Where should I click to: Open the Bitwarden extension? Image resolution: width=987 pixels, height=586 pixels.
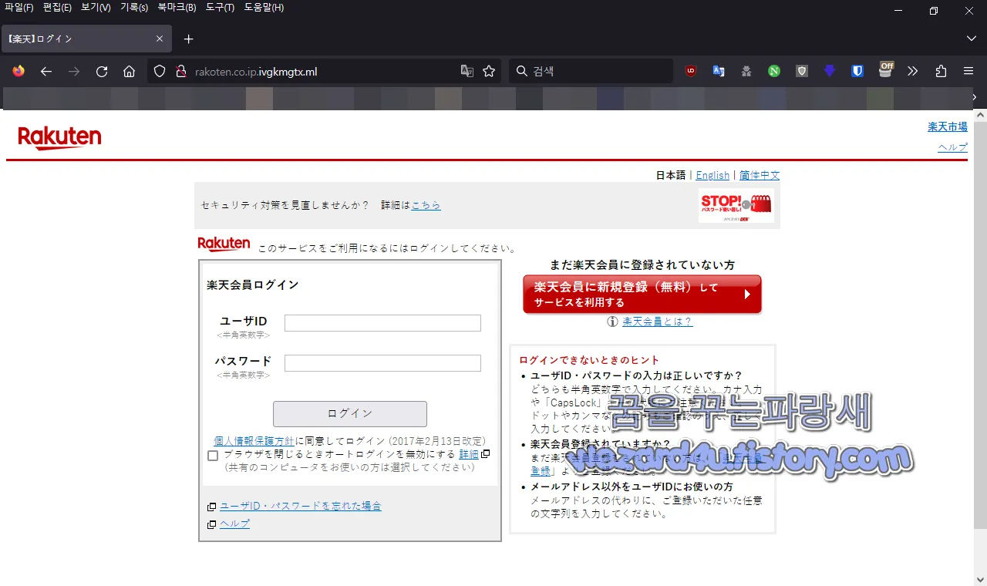coord(857,71)
